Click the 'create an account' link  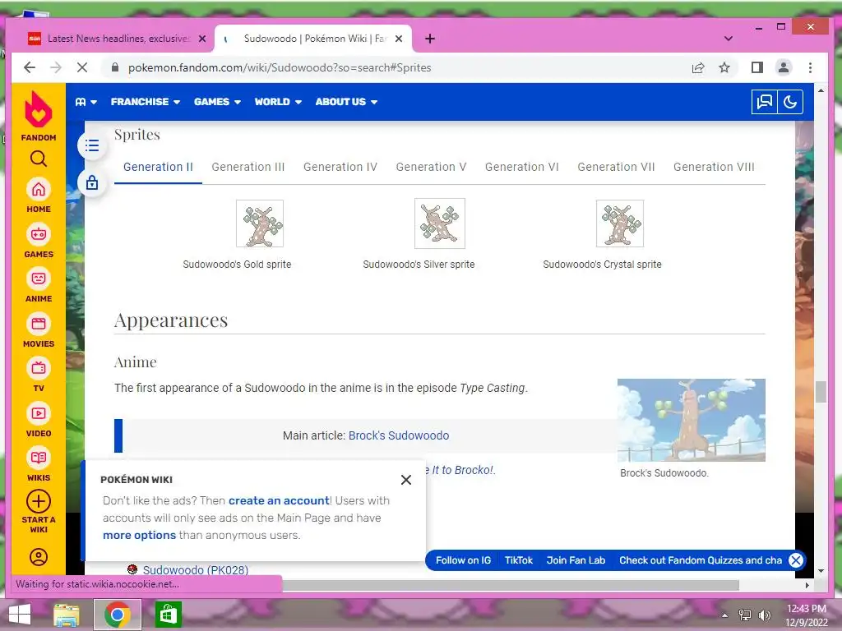(x=279, y=500)
